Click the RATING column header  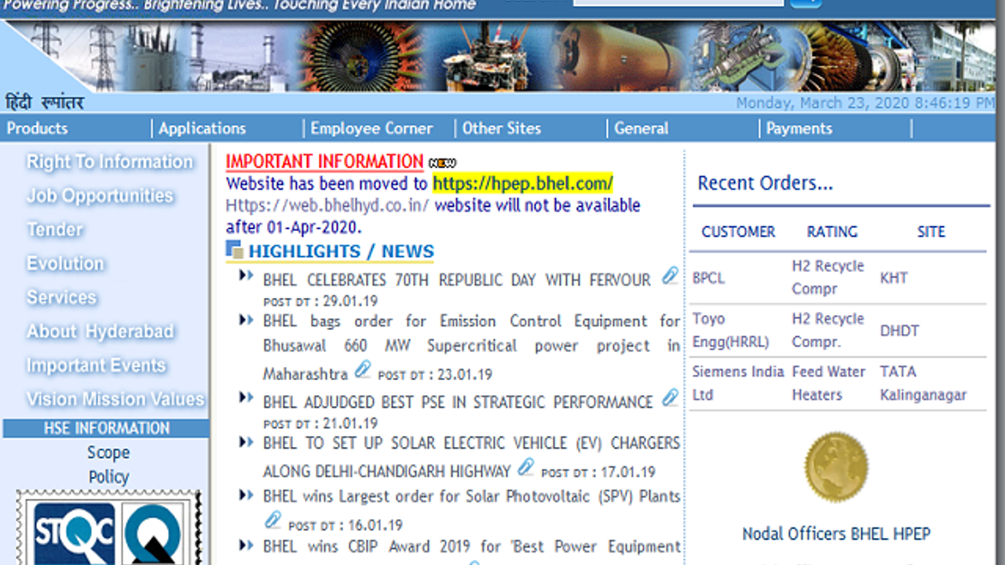pyautogui.click(x=832, y=232)
